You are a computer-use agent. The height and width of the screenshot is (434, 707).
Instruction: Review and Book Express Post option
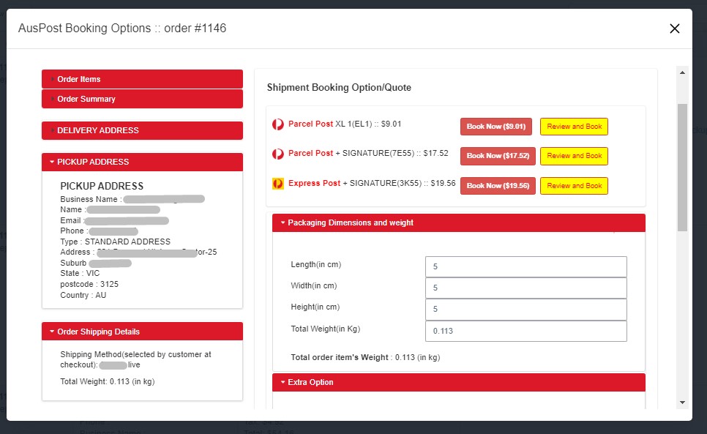(574, 186)
